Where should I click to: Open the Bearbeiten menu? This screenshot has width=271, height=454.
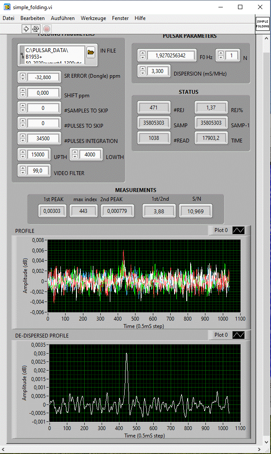(33, 18)
